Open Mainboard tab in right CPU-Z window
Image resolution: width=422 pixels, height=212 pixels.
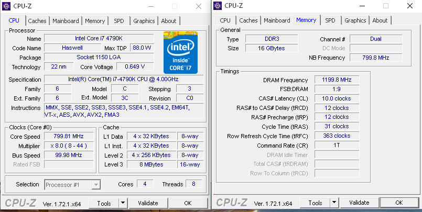click(277, 20)
